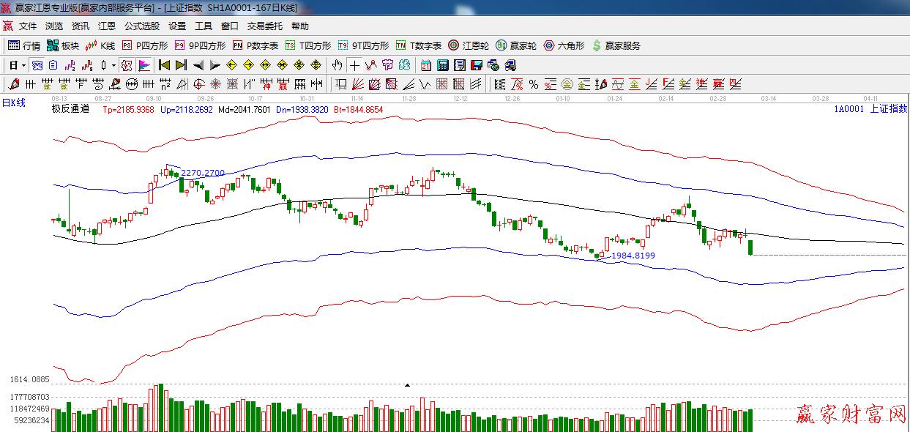Toggle the red 权 adjustment button

coord(127,65)
